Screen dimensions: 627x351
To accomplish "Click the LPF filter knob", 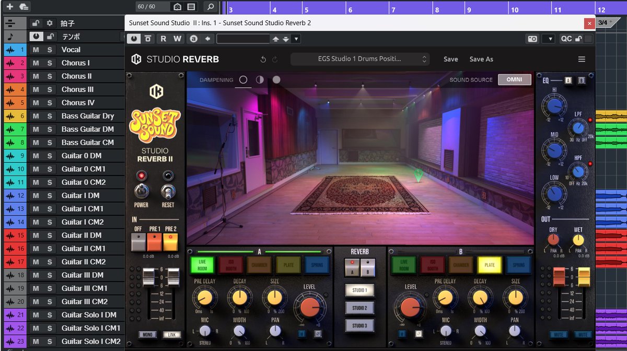I will click(x=578, y=128).
